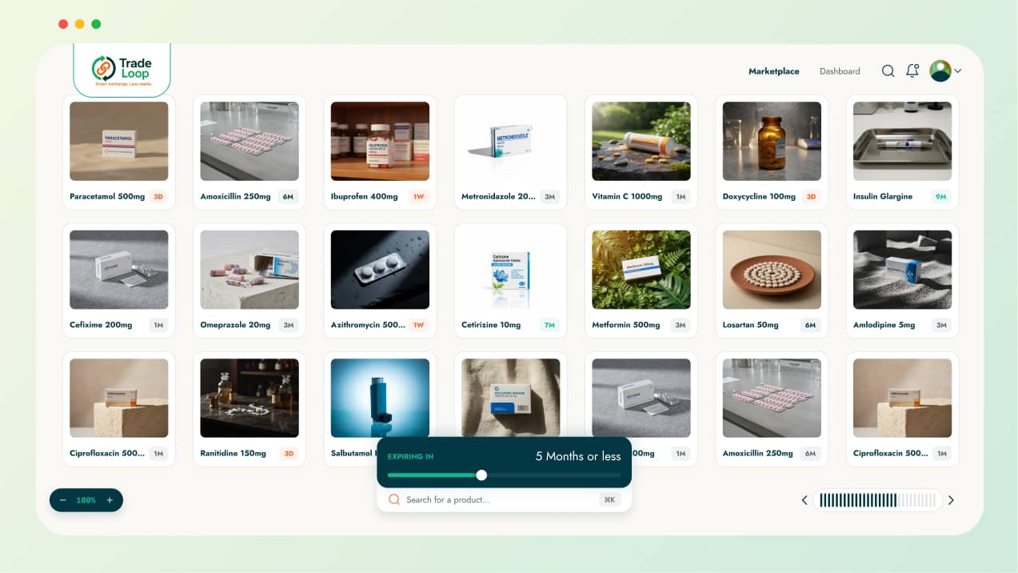Click the Trade Loop logo
This screenshot has width=1018, height=573.
(122, 70)
